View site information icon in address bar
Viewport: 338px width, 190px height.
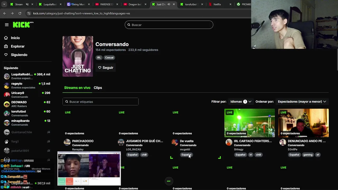click(x=29, y=13)
